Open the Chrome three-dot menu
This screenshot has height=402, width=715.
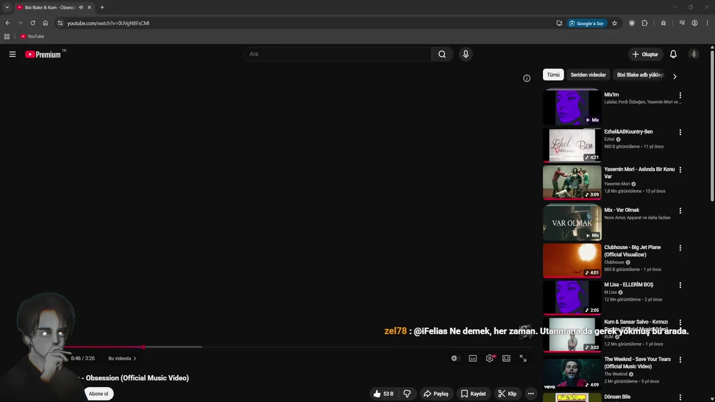click(x=707, y=23)
